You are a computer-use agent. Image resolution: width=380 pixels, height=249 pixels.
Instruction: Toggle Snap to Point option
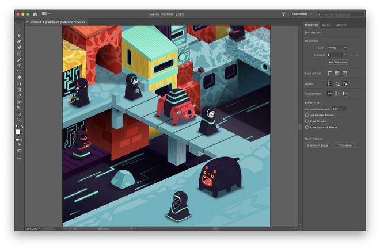(329, 94)
